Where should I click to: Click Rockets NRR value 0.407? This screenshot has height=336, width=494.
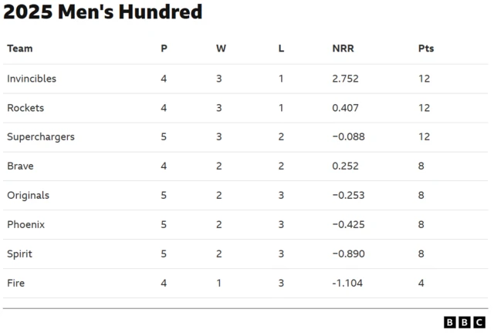click(345, 108)
